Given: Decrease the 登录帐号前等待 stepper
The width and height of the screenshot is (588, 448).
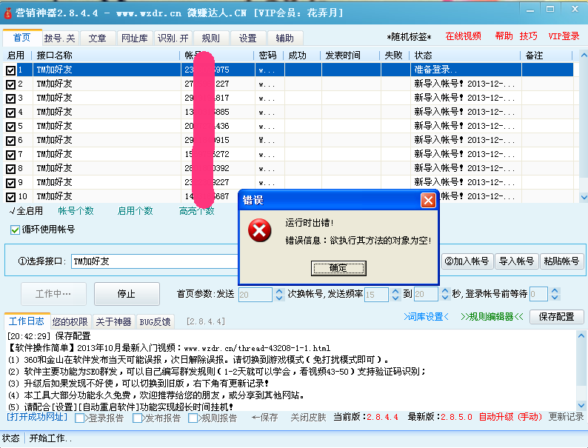Looking at the screenshot, I should tap(555, 298).
